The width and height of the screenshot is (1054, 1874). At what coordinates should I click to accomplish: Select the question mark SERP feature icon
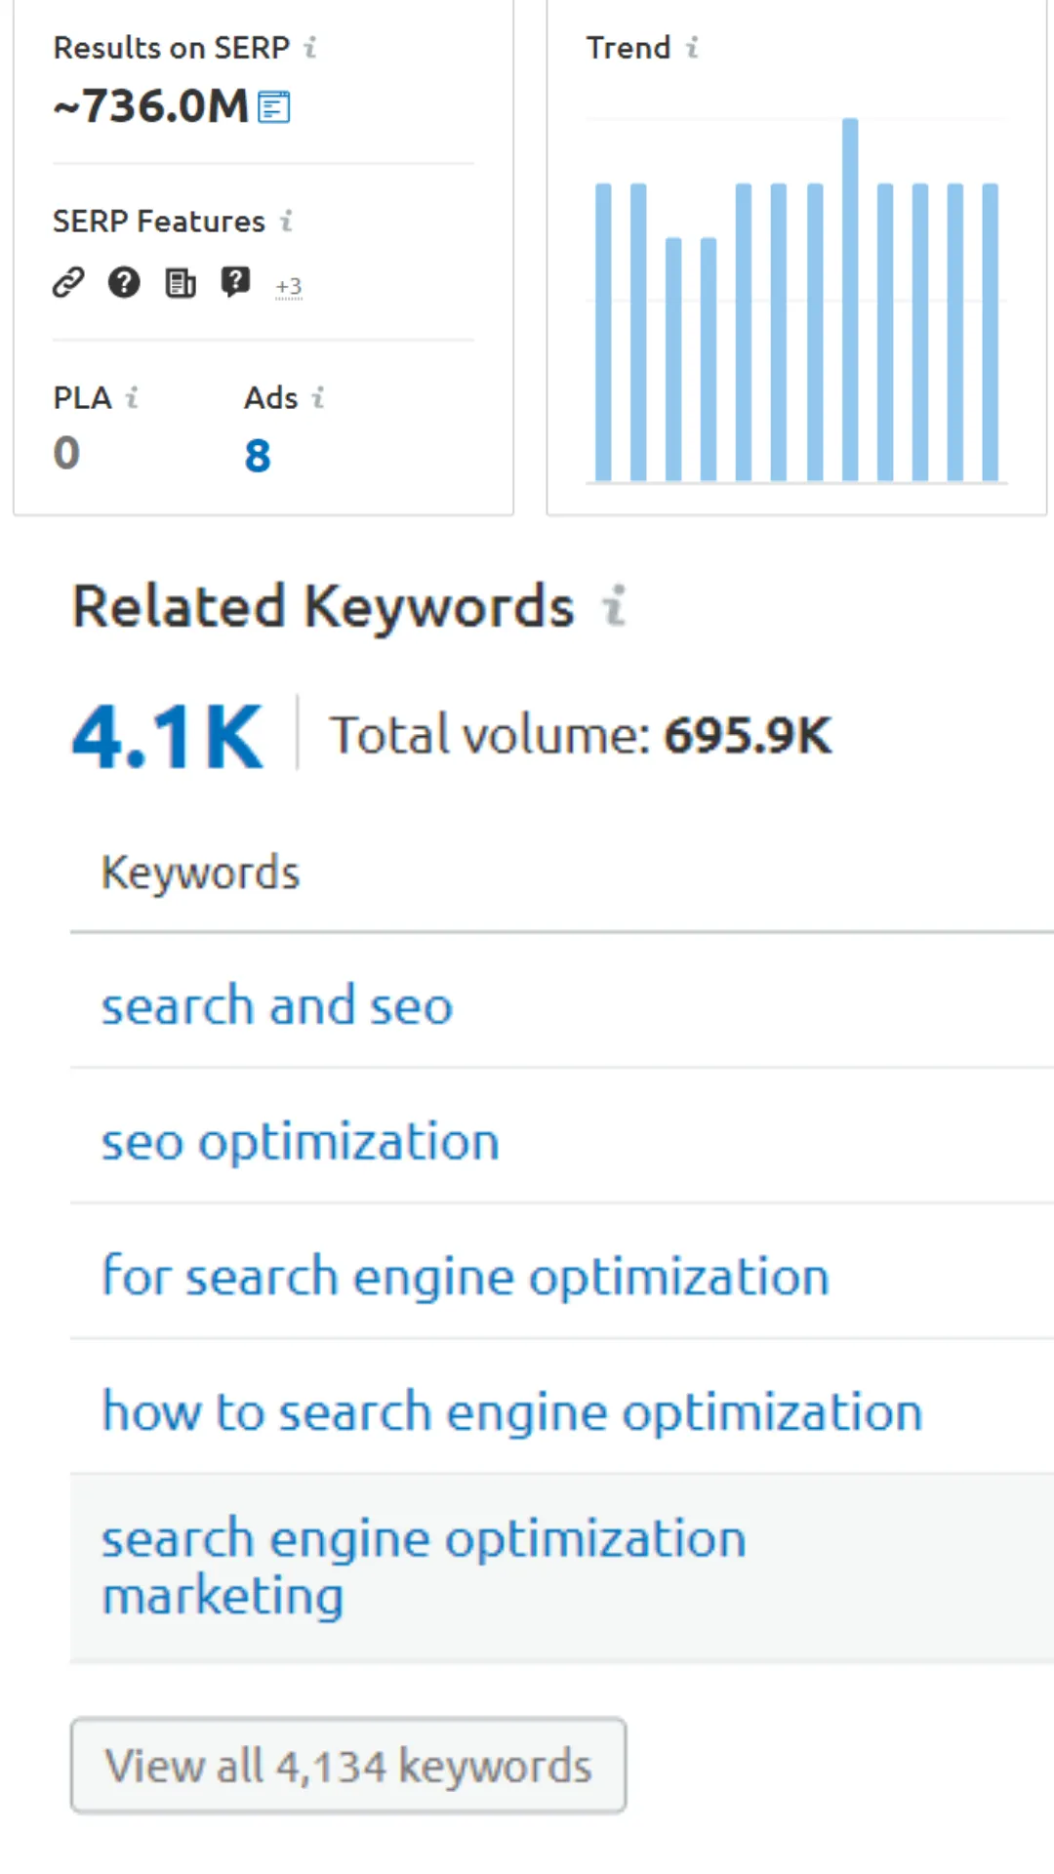point(124,282)
